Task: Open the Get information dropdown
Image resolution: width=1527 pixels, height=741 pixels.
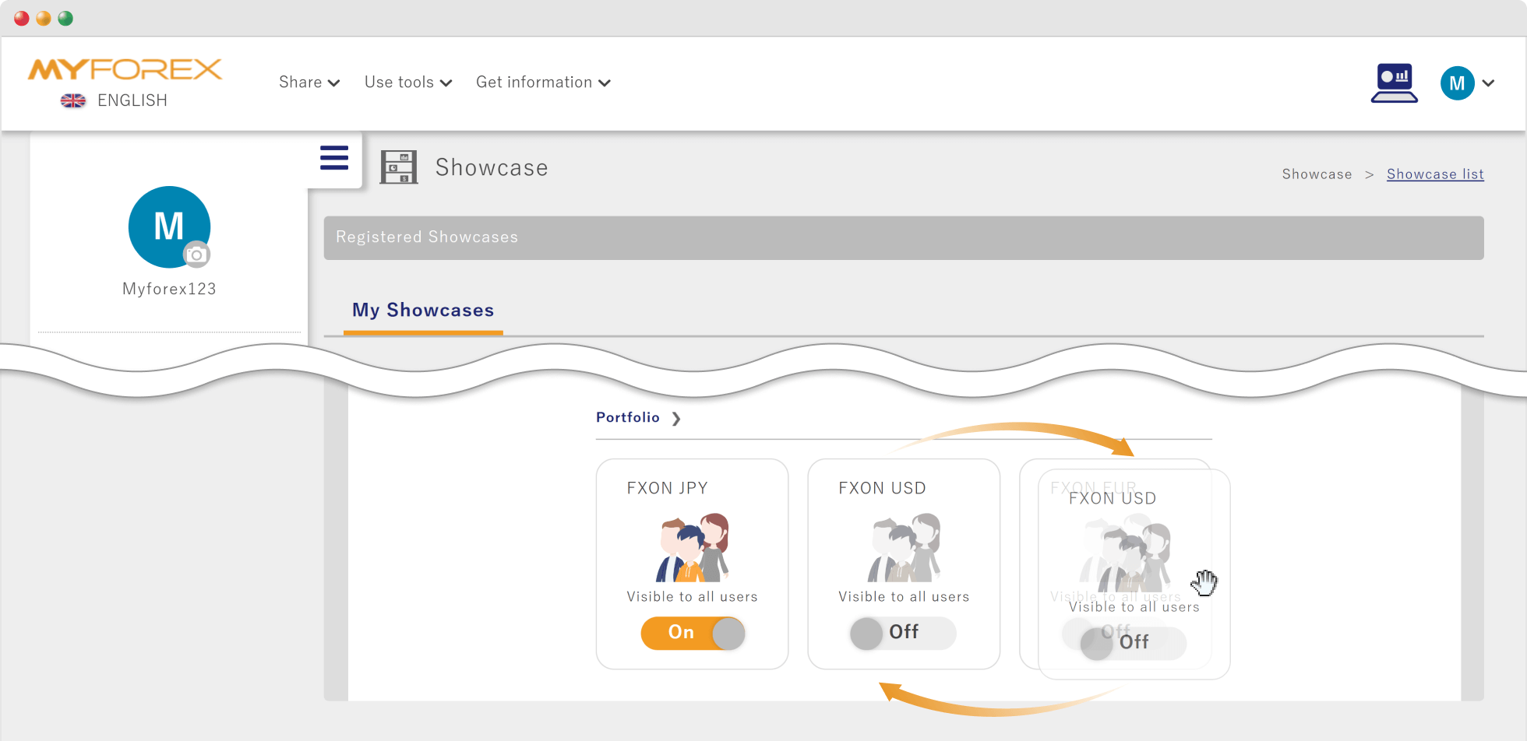Action: (543, 83)
